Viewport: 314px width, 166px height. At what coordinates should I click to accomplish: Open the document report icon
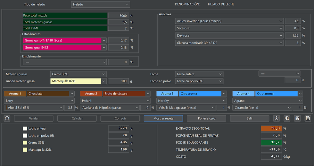tap(308, 118)
